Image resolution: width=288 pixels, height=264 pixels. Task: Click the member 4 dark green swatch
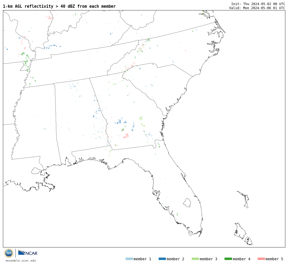(x=228, y=259)
